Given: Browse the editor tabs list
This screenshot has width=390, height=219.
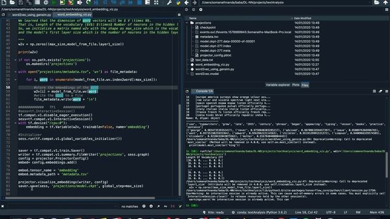Looking at the screenshot, I should (x=3, y=15).
